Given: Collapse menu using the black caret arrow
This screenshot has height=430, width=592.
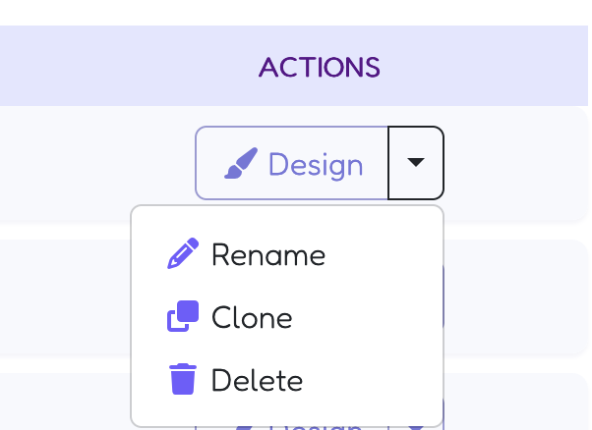Looking at the screenshot, I should tap(416, 162).
